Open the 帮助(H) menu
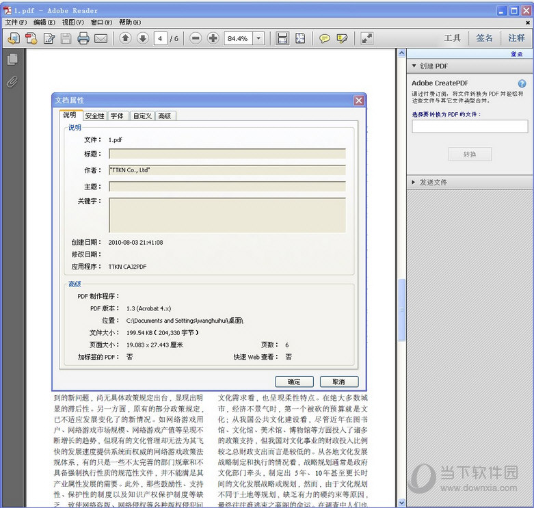534x508 pixels. [130, 23]
